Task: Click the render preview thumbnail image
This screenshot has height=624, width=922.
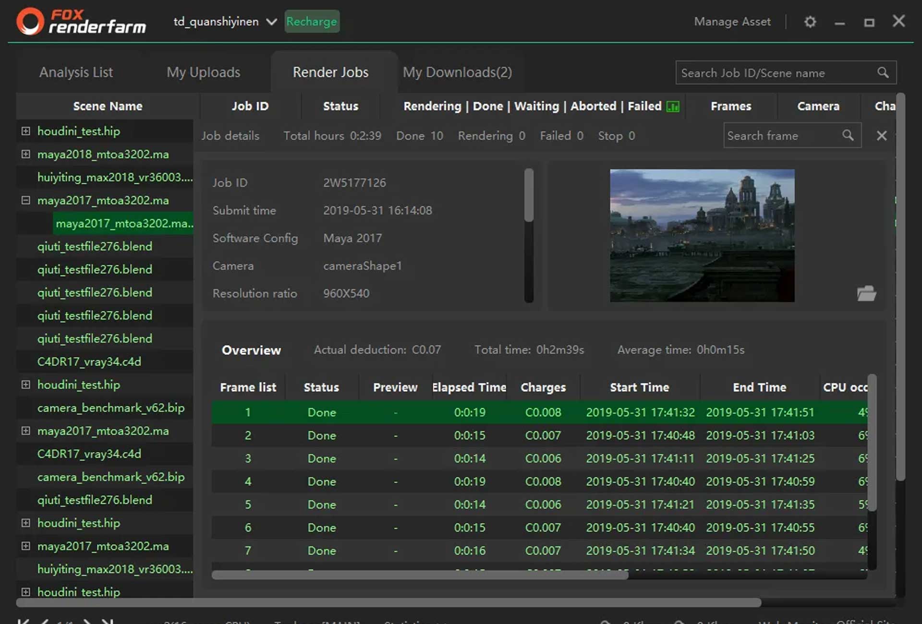Action: tap(702, 235)
